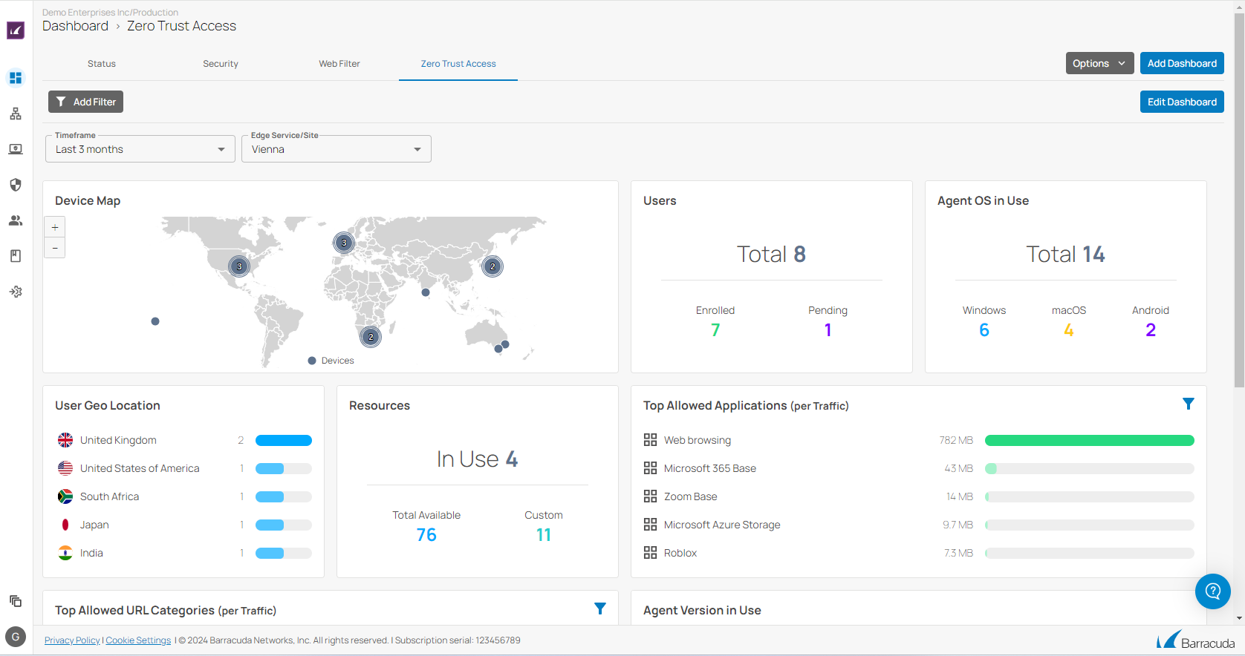The height and width of the screenshot is (656, 1245).
Task: Click the Total Available resources value 76
Action: 426,535
